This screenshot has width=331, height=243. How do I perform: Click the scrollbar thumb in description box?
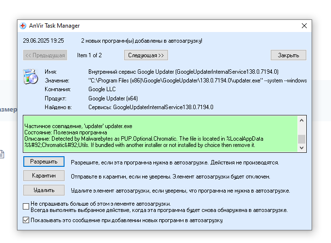(x=301, y=140)
